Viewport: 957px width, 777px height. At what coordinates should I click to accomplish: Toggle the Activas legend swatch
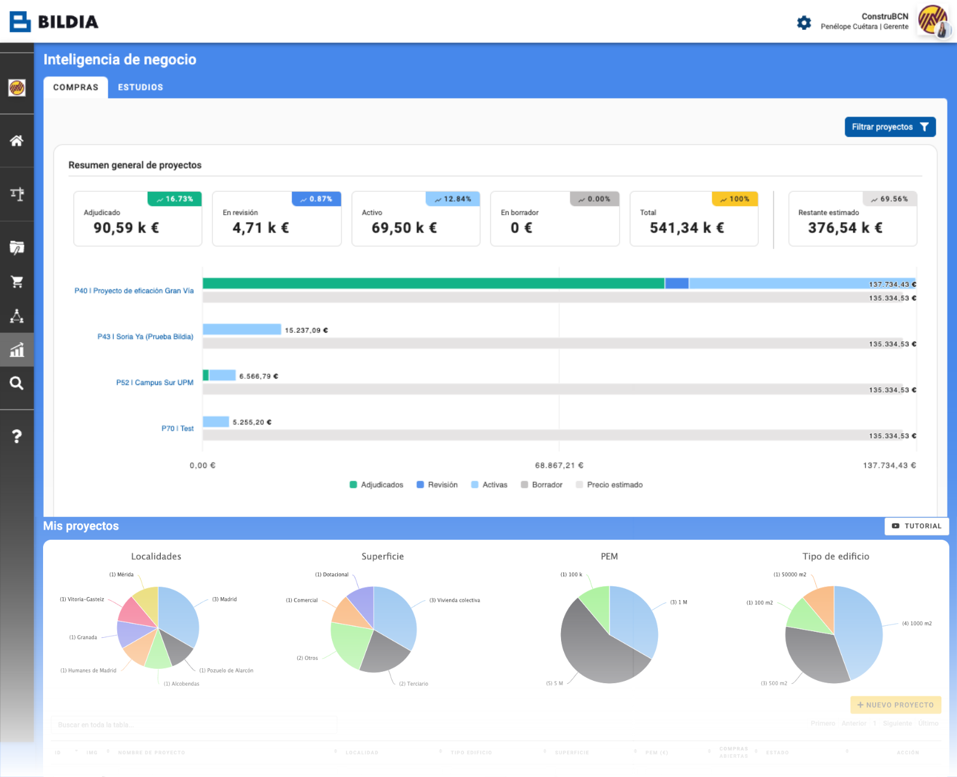(475, 485)
